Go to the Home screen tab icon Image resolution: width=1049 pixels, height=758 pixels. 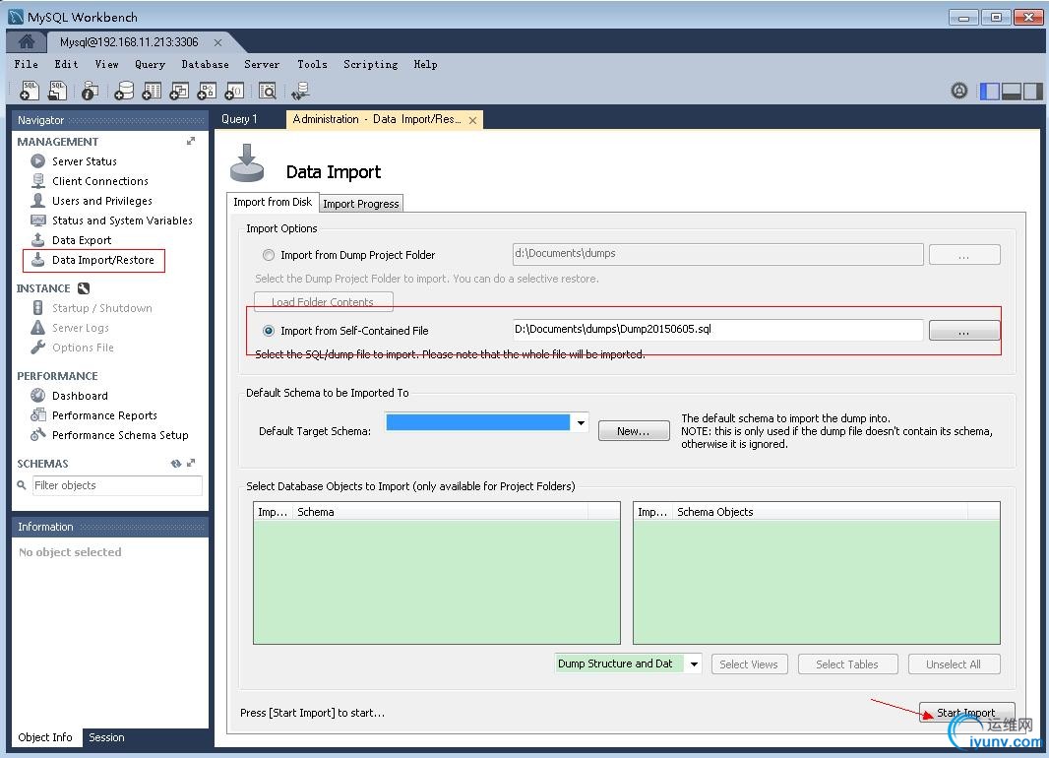[x=27, y=41]
